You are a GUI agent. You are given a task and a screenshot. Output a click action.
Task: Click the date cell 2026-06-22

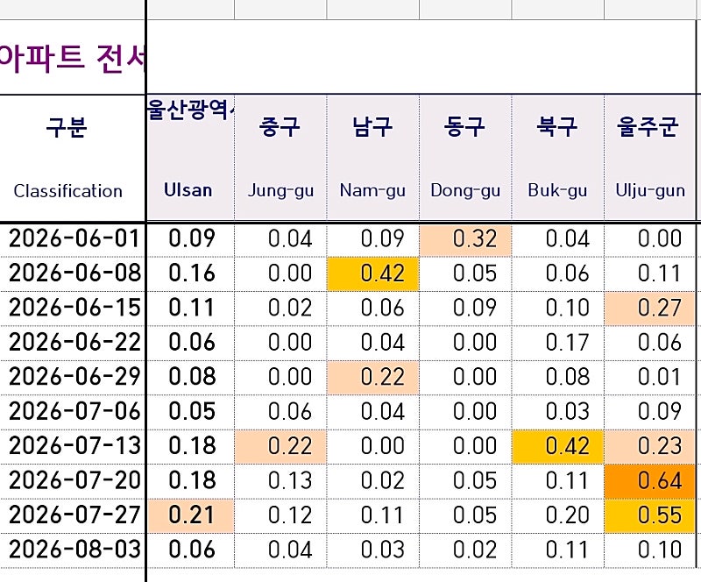(x=73, y=343)
